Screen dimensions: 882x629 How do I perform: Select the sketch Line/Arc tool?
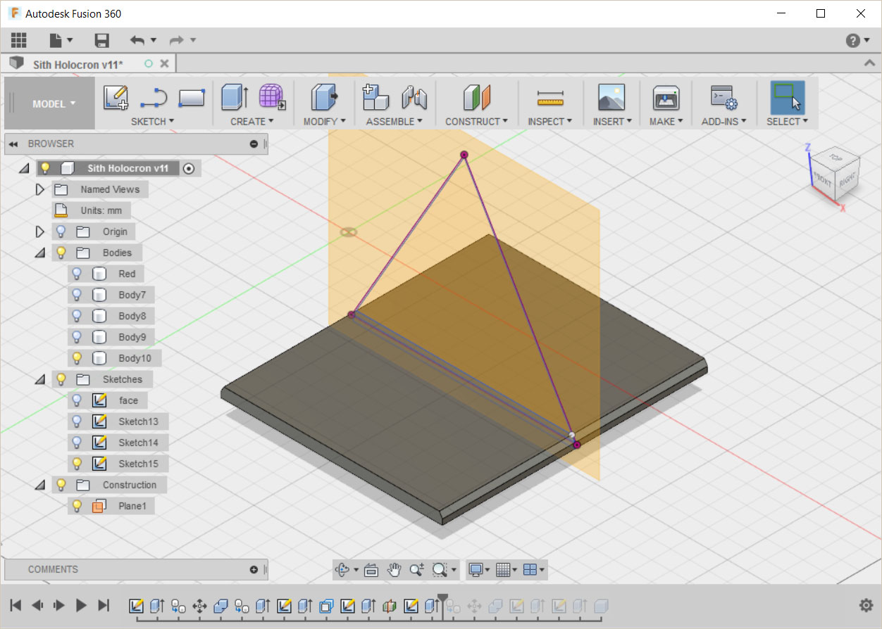coord(153,98)
